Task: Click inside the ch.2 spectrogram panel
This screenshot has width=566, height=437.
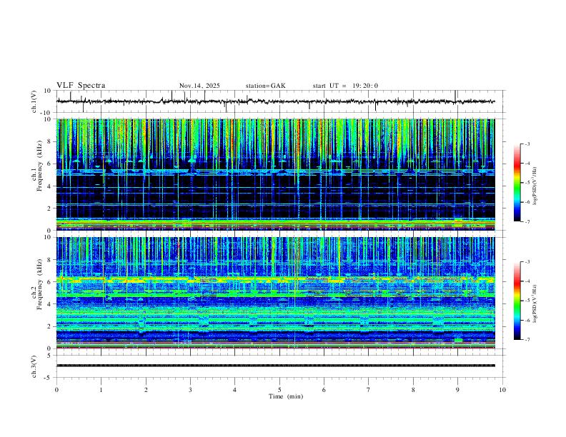Action: pyautogui.click(x=275, y=293)
